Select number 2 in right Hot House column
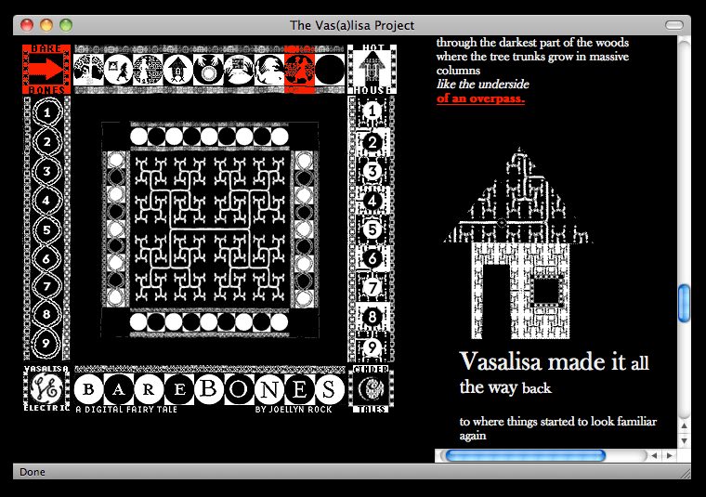This screenshot has width=706, height=497. (x=372, y=142)
